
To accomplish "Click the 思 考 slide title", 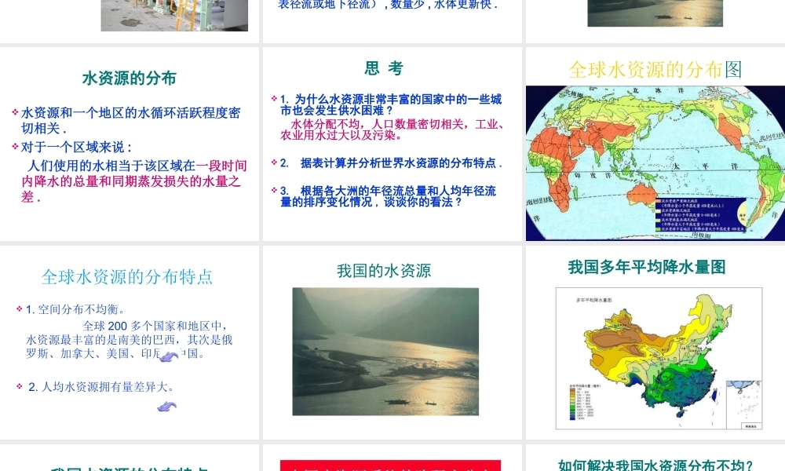I will coord(384,68).
